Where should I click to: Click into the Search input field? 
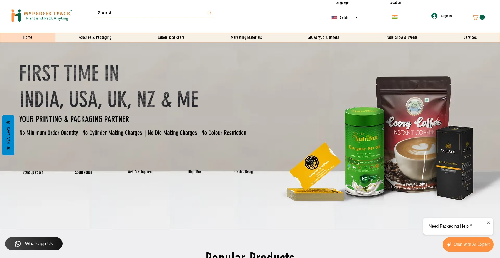151,13
